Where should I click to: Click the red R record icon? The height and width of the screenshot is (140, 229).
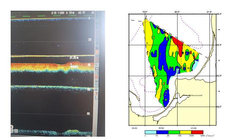point(96,77)
